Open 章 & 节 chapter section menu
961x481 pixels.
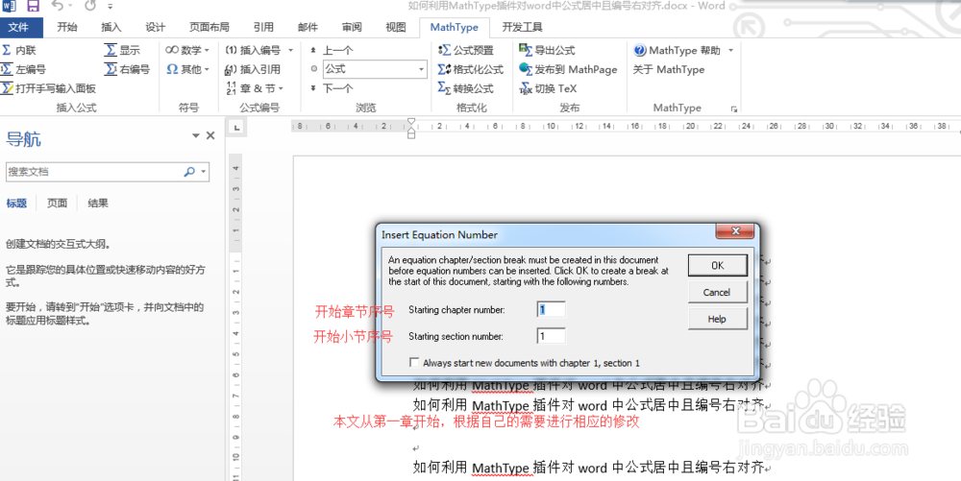(x=255, y=88)
